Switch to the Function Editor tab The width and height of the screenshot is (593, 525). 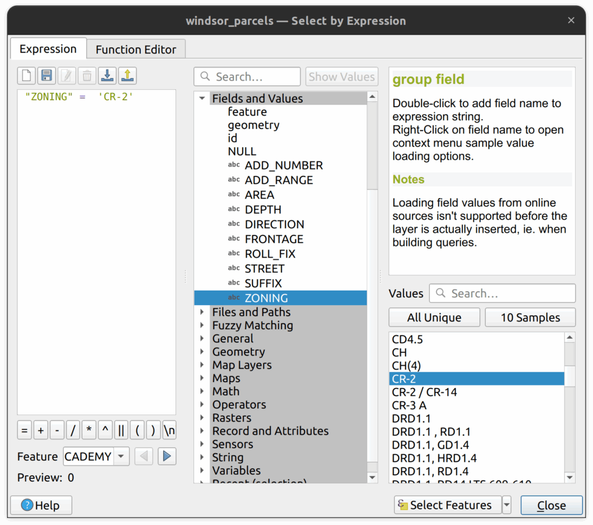tap(136, 50)
